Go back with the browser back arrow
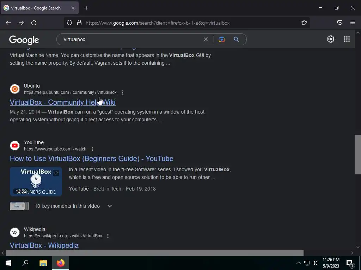The height and width of the screenshot is (270, 361). pyautogui.click(x=8, y=23)
